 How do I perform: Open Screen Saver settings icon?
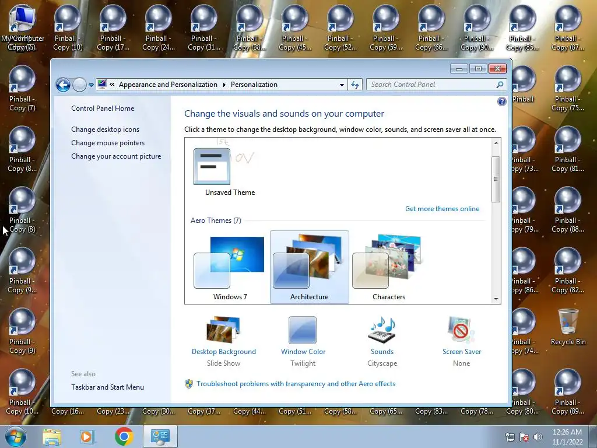(461, 330)
